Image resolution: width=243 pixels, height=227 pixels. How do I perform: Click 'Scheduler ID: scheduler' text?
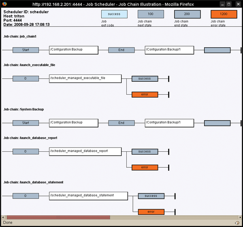click(x=26, y=12)
